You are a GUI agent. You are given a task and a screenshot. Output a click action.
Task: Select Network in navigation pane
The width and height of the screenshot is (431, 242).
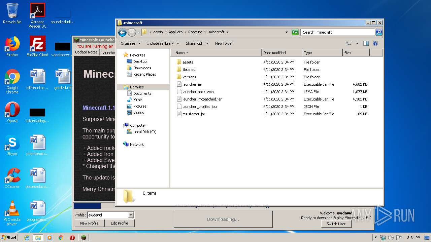pyautogui.click(x=137, y=145)
